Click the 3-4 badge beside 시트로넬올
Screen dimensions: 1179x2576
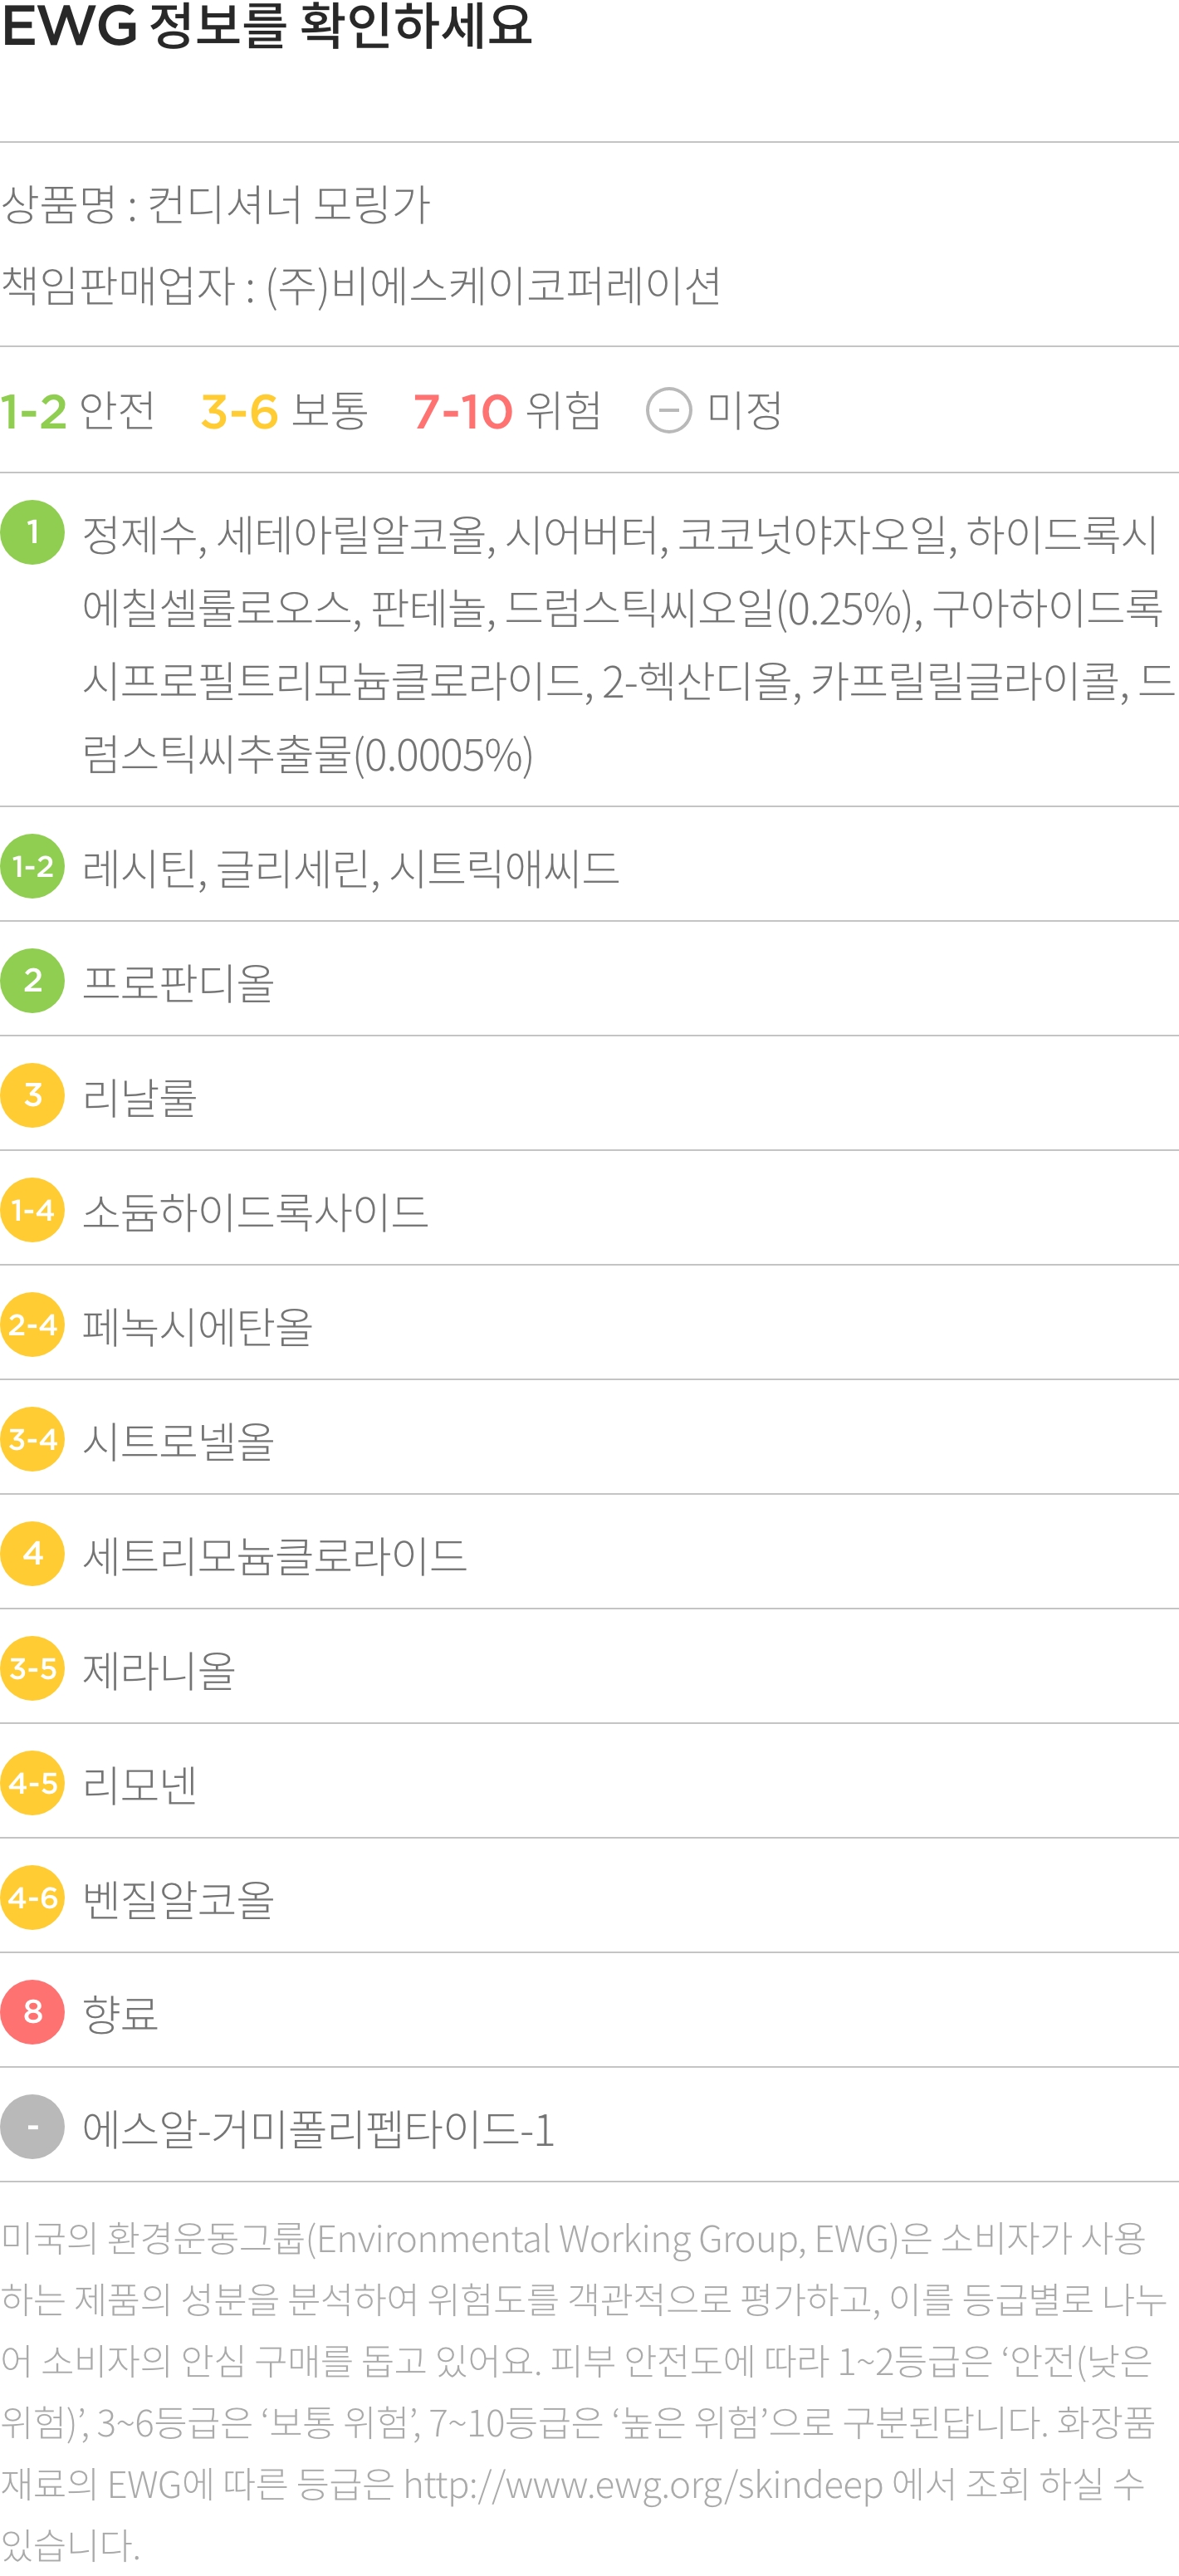(x=32, y=1439)
